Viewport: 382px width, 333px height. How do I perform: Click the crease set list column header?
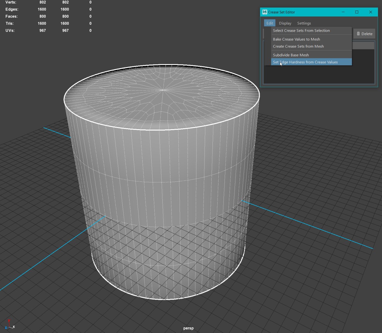[x=363, y=45]
